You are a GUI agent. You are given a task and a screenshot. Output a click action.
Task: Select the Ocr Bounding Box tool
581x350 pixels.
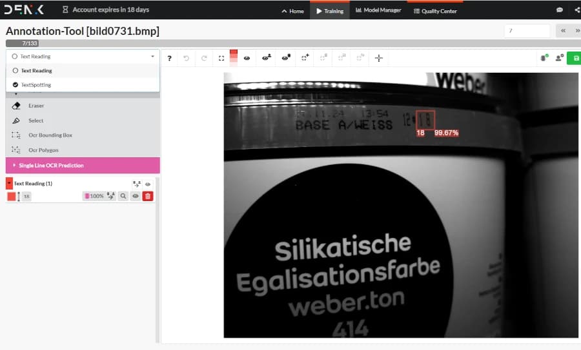[50, 135]
